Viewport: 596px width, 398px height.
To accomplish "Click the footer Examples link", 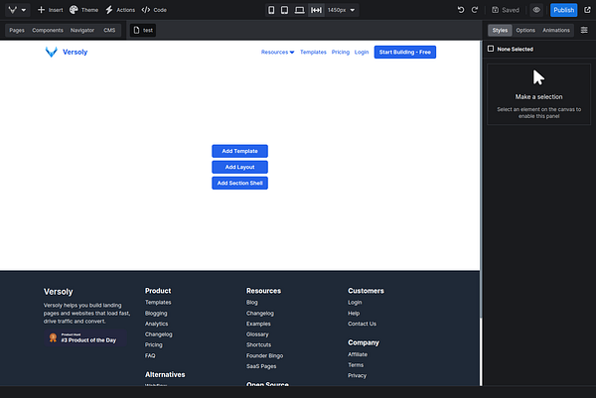I will click(258, 324).
